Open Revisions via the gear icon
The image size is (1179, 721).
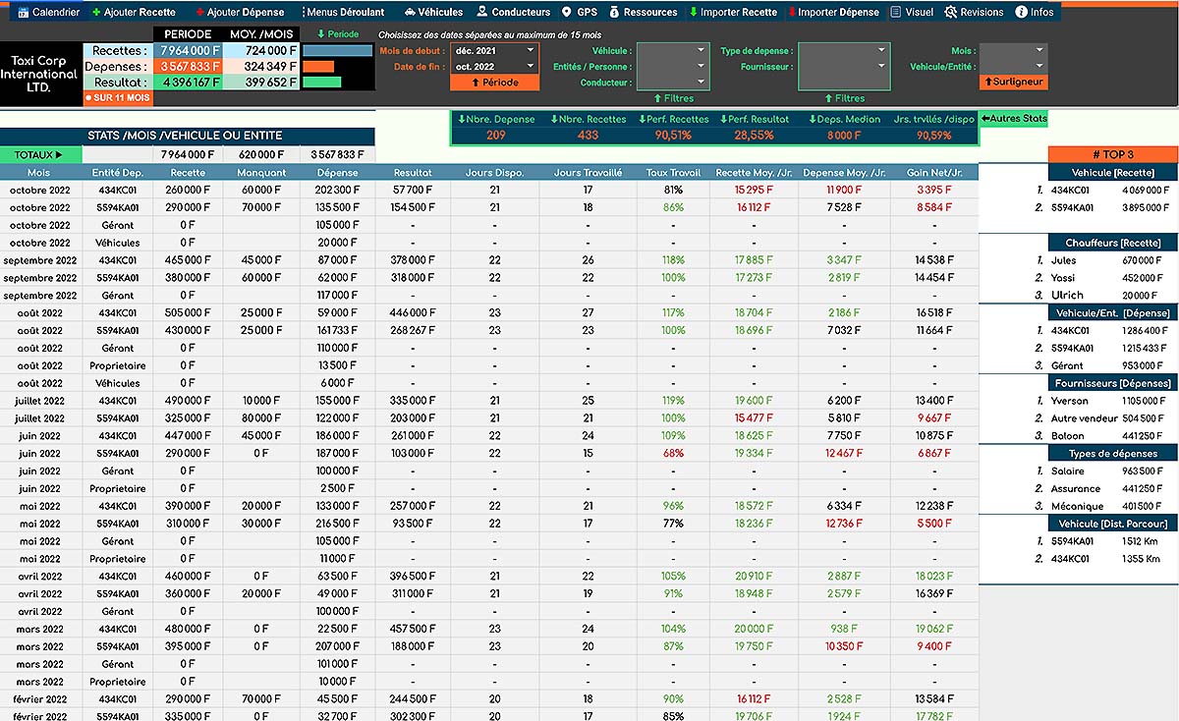coord(950,12)
